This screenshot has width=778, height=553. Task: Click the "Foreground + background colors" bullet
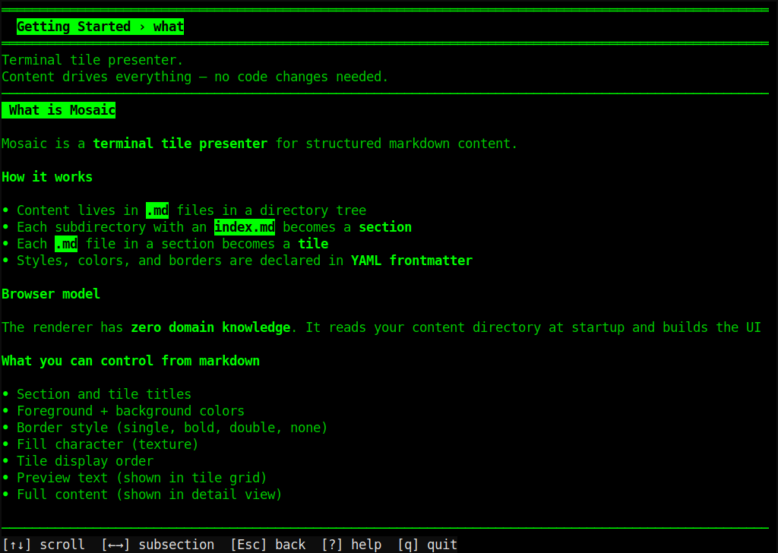coord(123,411)
